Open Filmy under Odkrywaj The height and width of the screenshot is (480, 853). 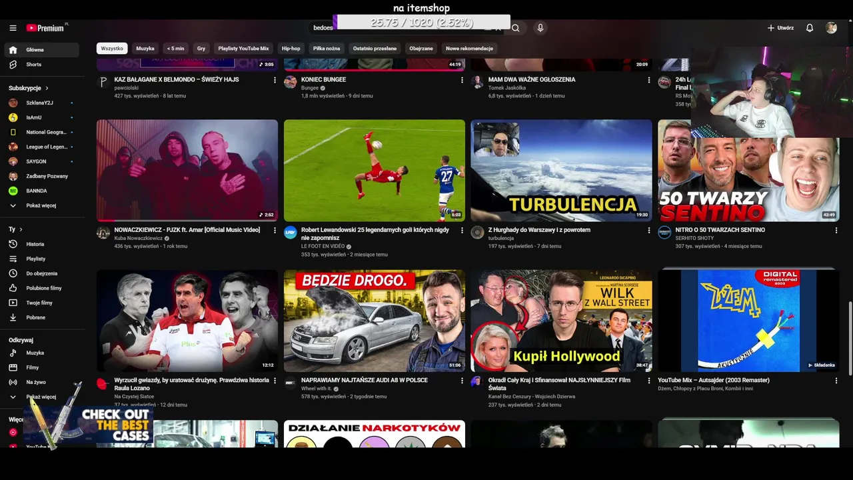coord(41,367)
